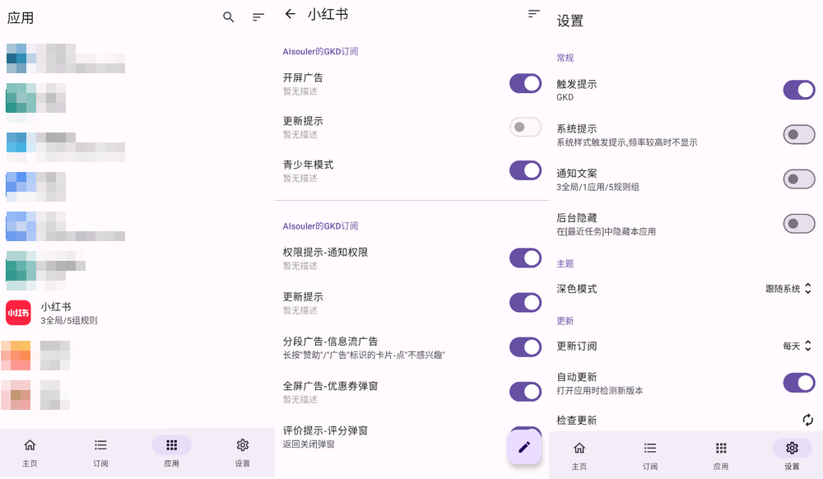Turn on the 后台隐藏 switch
This screenshot has height=479, width=823.
(x=798, y=223)
